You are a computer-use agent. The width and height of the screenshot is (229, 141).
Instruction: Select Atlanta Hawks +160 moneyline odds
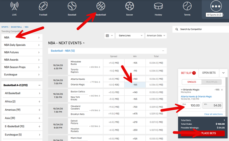coord(135,79)
